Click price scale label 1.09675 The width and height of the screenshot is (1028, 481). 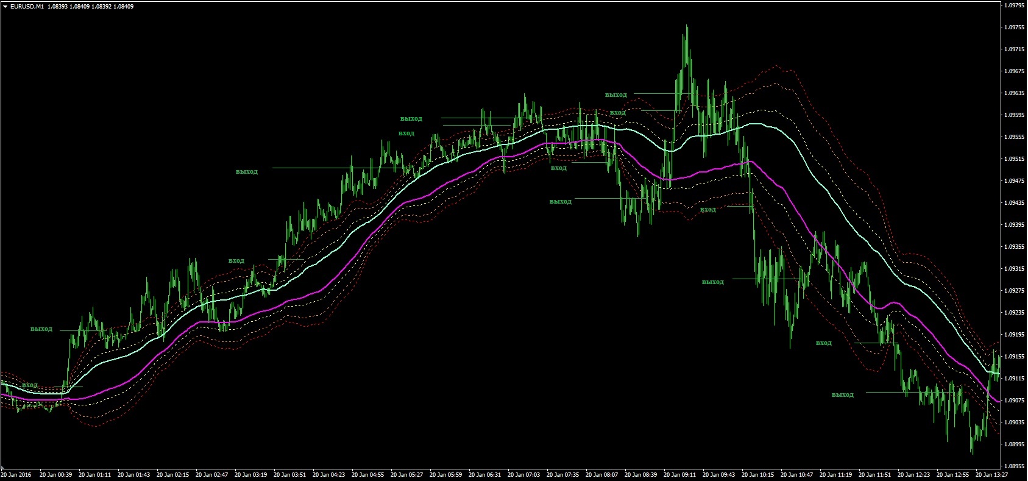(1015, 71)
